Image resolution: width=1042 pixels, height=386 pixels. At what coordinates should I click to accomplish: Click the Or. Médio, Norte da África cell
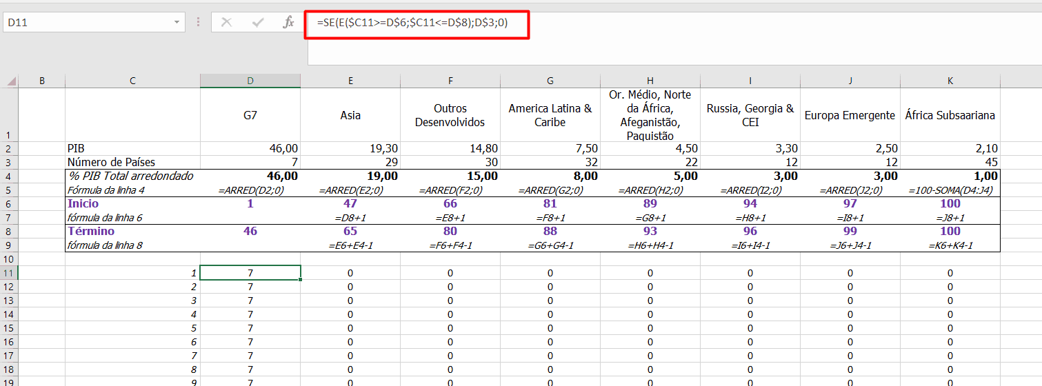(650, 115)
